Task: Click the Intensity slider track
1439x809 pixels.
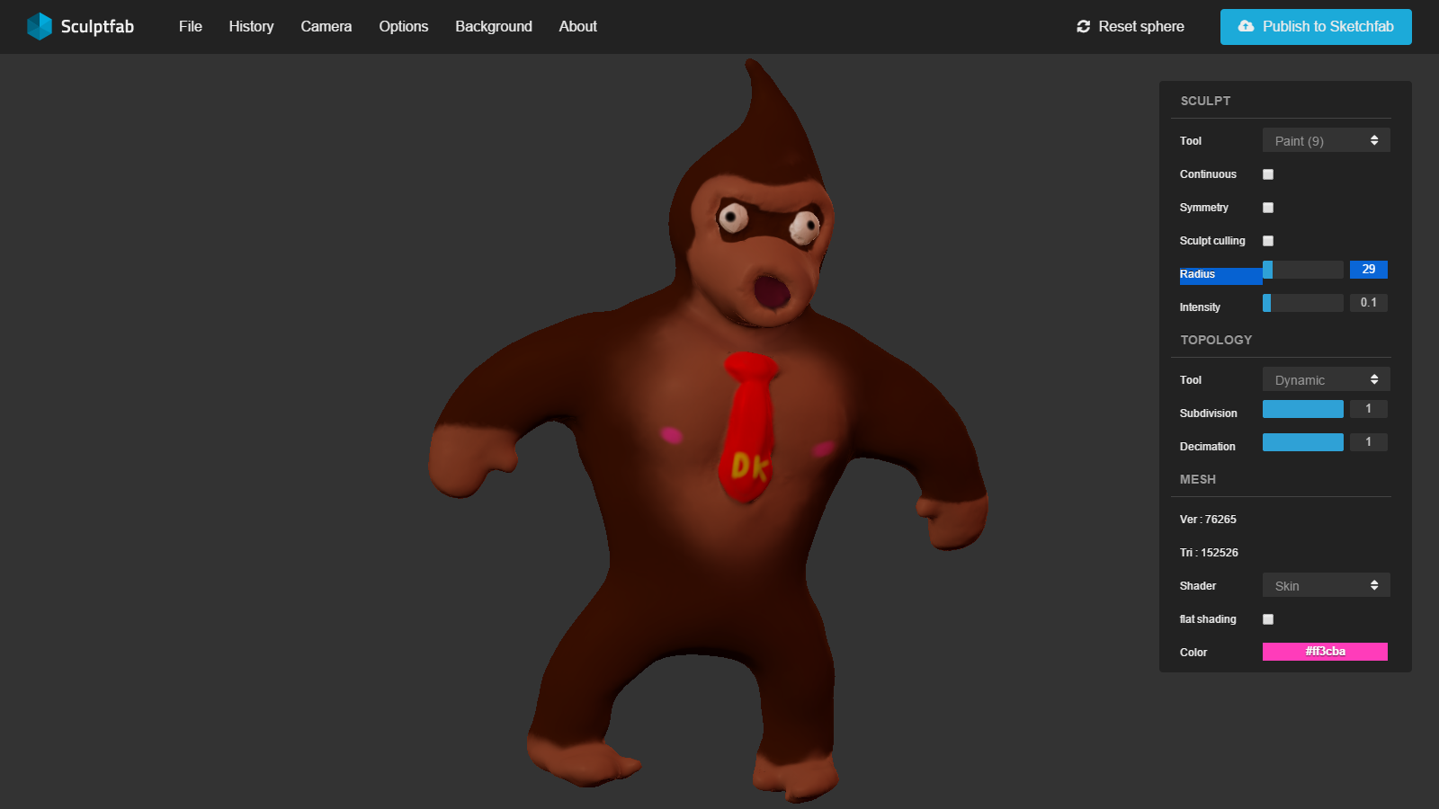Action: point(1303,303)
